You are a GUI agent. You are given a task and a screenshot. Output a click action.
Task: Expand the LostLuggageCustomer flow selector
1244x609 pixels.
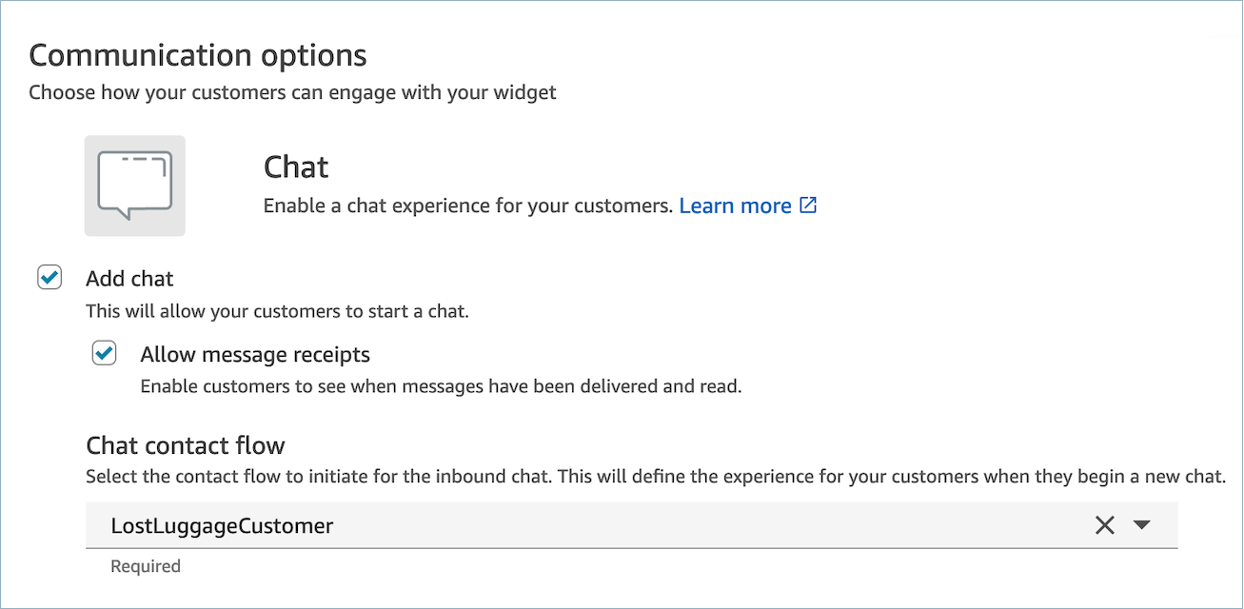1142,524
